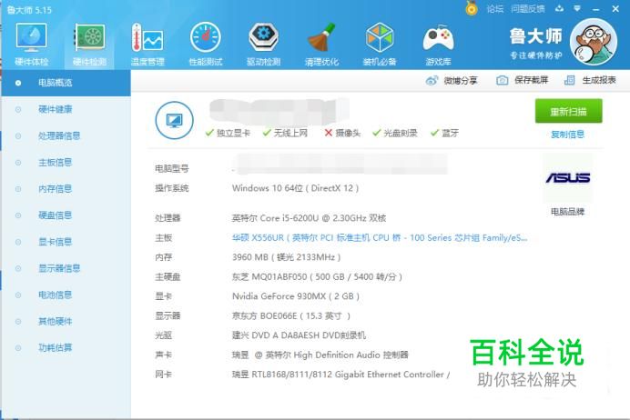The width and height of the screenshot is (630, 420).
Task: Click the gold medal icon in title bar
Action: [x=472, y=8]
